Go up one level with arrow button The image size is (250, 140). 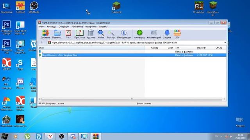tap(42, 42)
